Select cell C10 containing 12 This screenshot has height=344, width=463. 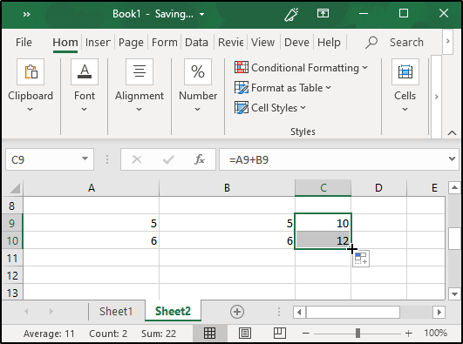coord(323,240)
